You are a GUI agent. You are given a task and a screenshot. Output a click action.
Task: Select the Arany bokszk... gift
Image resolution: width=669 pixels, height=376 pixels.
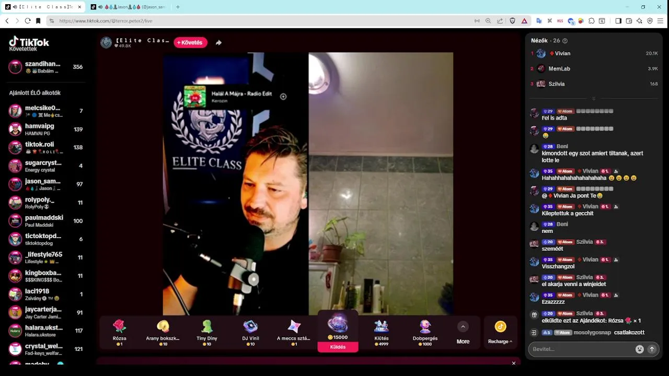click(163, 332)
